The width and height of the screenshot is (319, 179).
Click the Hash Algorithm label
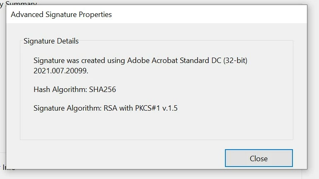(x=60, y=89)
